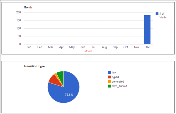The image size is (176, 114).
Task: Select the Aug axis label
Action: point(104,47)
